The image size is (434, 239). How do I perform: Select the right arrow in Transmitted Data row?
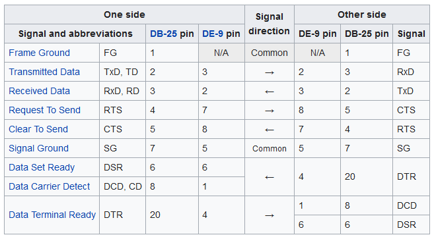(270, 72)
